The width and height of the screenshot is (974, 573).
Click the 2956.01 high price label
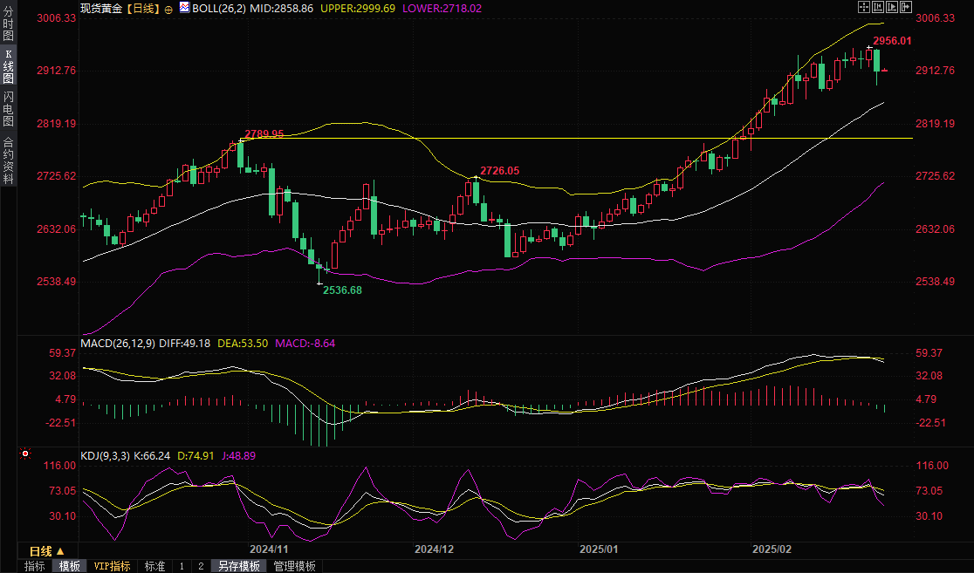pos(892,41)
